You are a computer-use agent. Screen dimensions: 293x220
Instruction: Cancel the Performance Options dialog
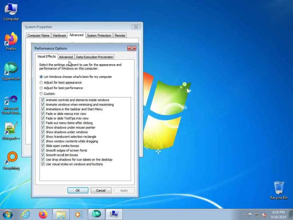pos(101,190)
